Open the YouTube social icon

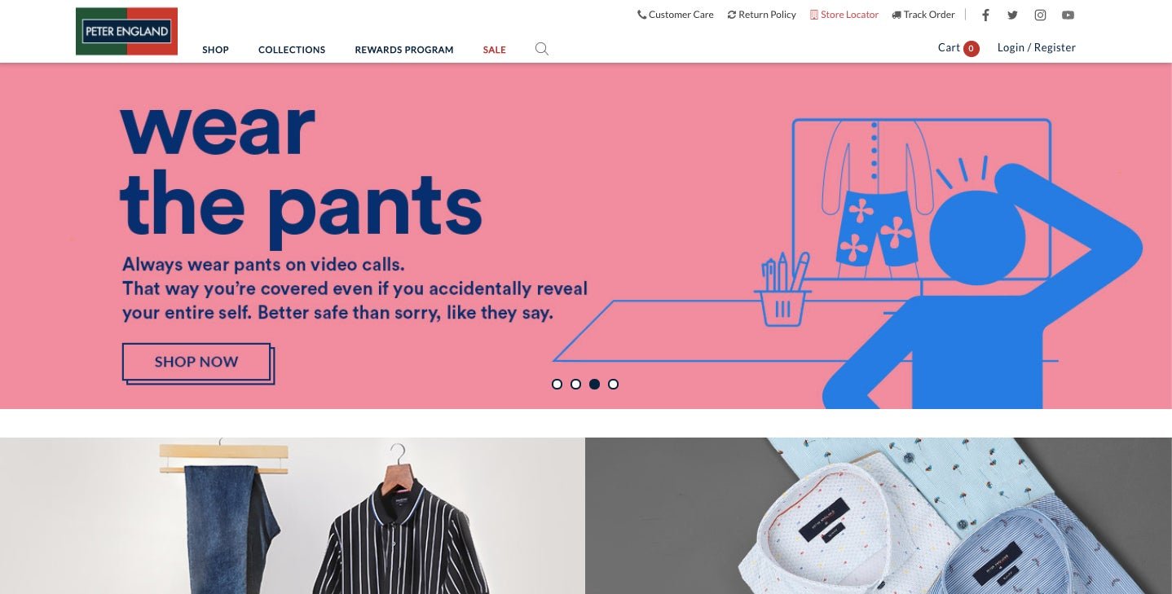[1068, 15]
